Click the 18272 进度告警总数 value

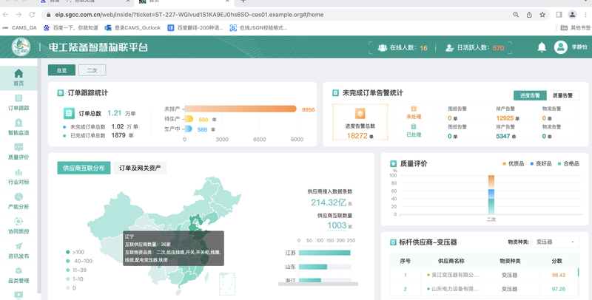[x=357, y=136]
